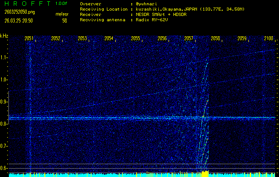
Task: Click the 1.0 kHz frequency label
Action: [4, 80]
